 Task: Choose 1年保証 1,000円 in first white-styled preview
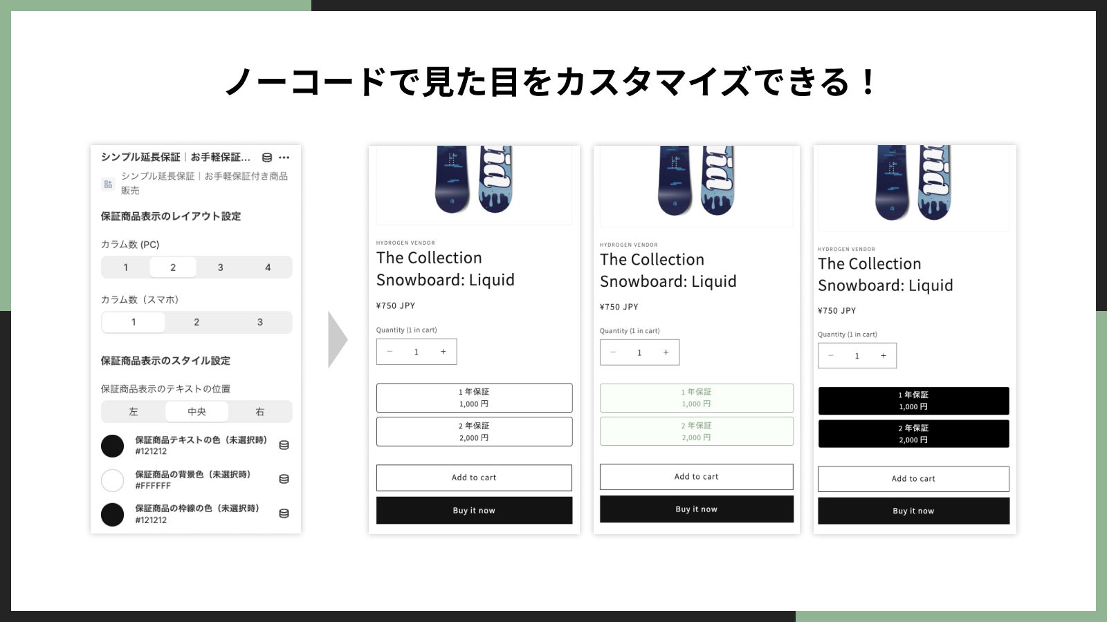tap(474, 398)
